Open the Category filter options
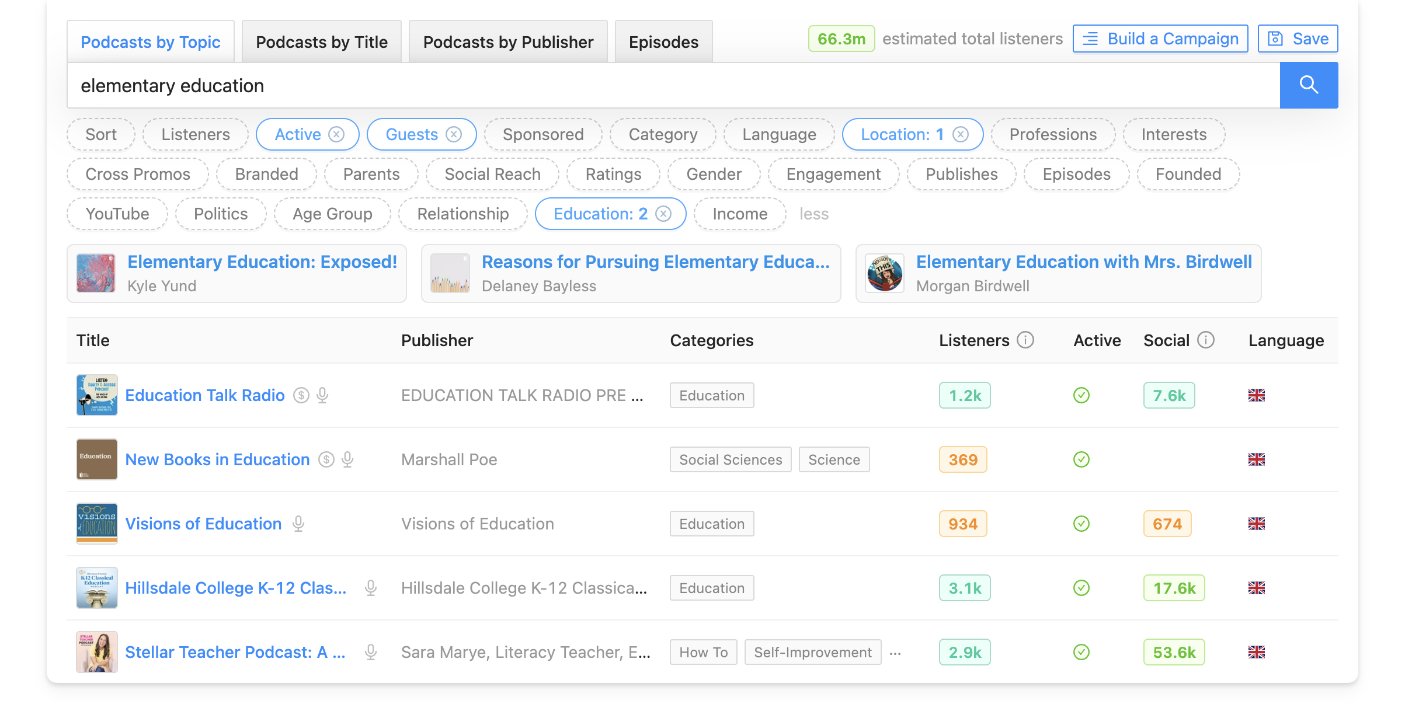 (x=663, y=134)
